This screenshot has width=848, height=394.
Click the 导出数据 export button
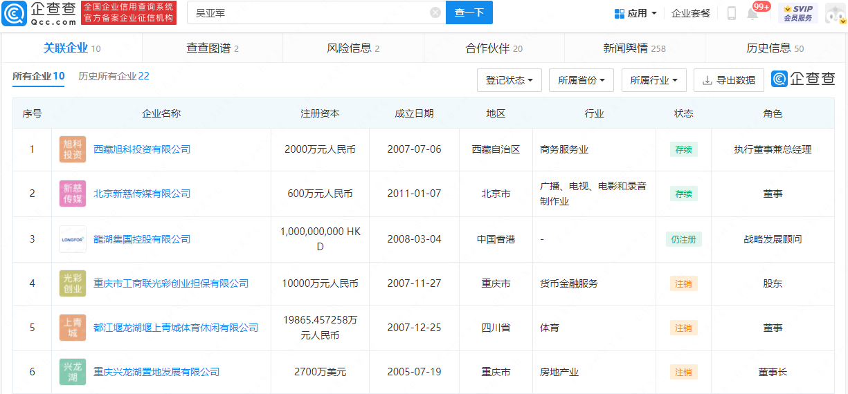pyautogui.click(x=729, y=80)
